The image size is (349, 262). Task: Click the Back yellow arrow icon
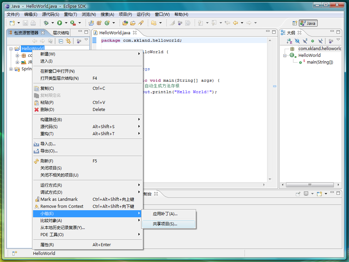pyautogui.click(x=235, y=23)
